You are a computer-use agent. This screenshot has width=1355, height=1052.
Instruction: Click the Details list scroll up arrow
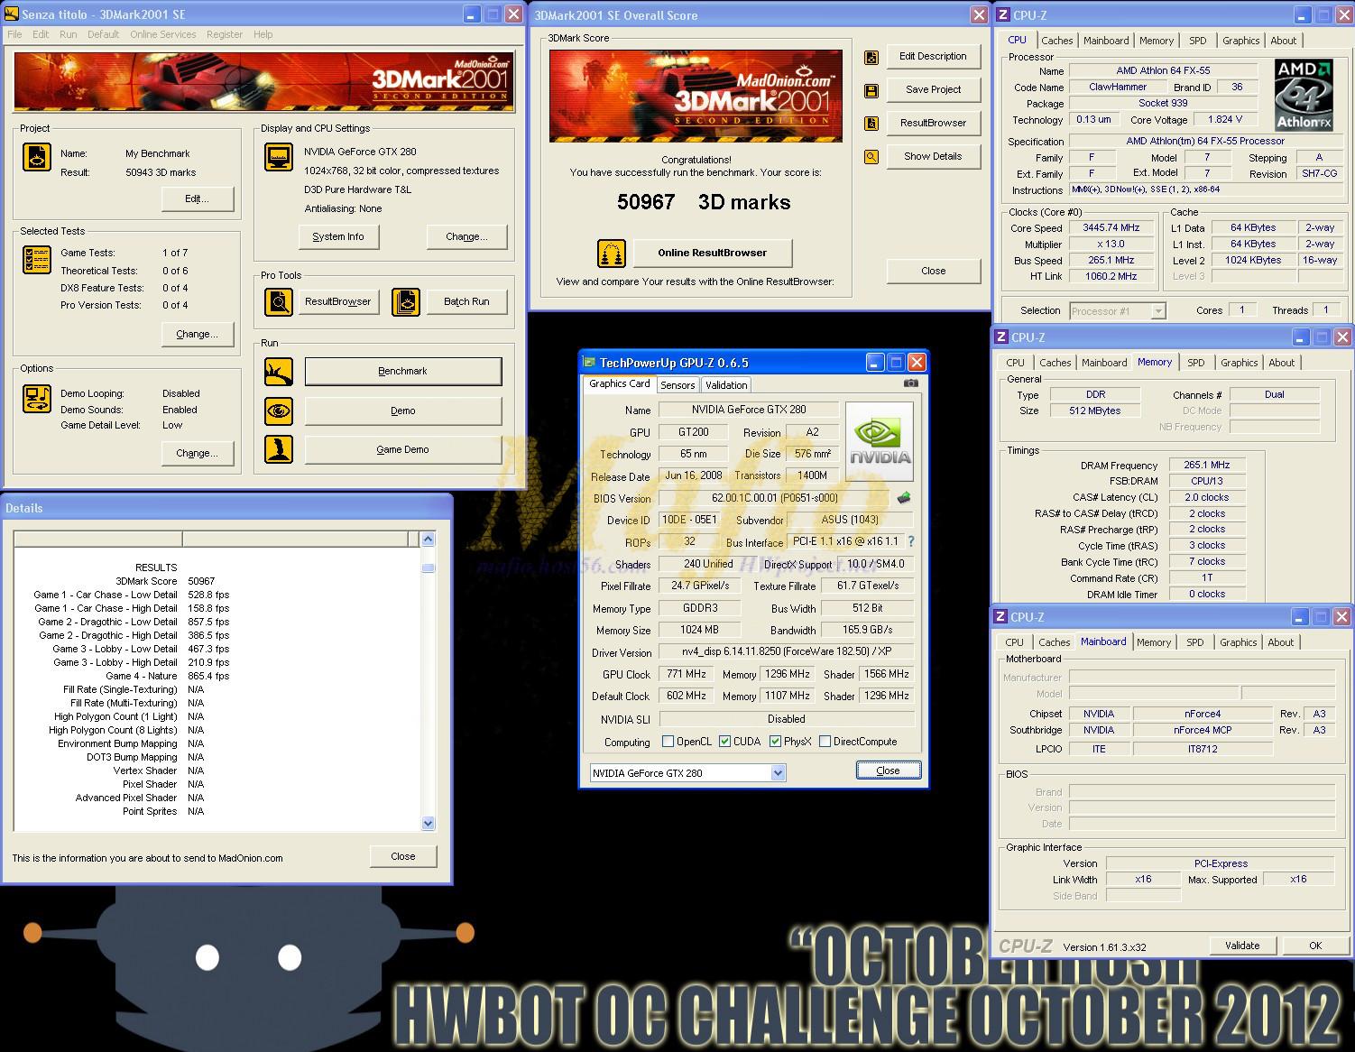point(429,539)
